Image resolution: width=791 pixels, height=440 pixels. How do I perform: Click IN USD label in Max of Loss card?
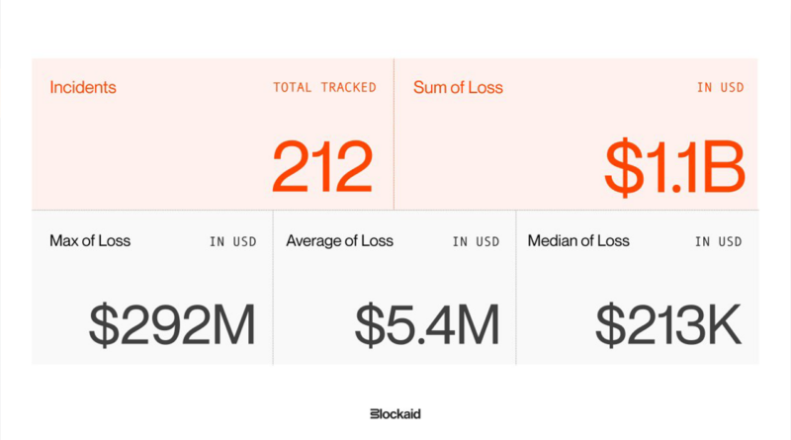[x=233, y=241]
